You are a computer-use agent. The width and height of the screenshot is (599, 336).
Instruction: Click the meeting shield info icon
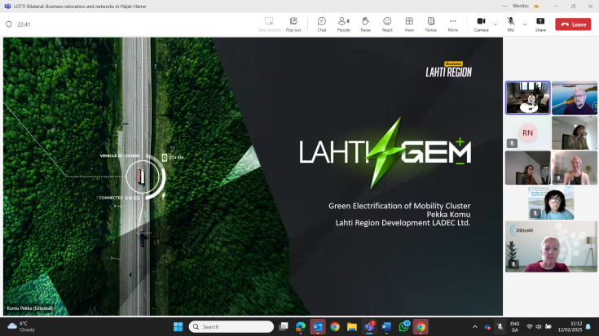9,24
